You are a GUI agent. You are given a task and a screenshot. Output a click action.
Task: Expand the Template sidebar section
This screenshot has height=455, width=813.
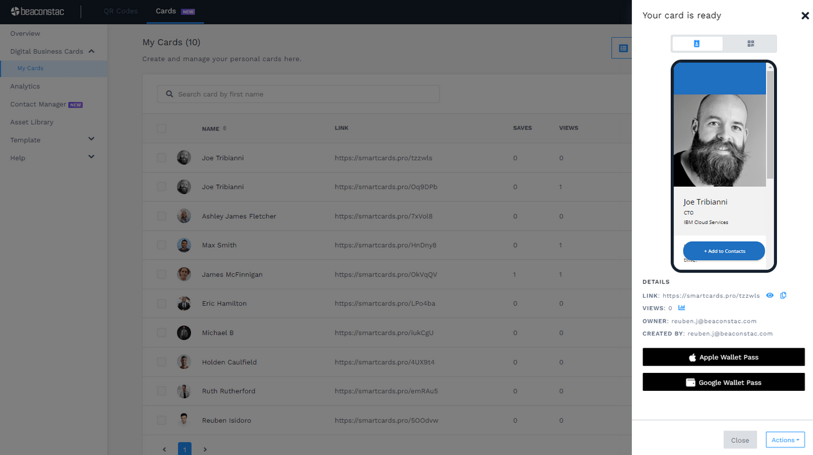click(x=91, y=139)
